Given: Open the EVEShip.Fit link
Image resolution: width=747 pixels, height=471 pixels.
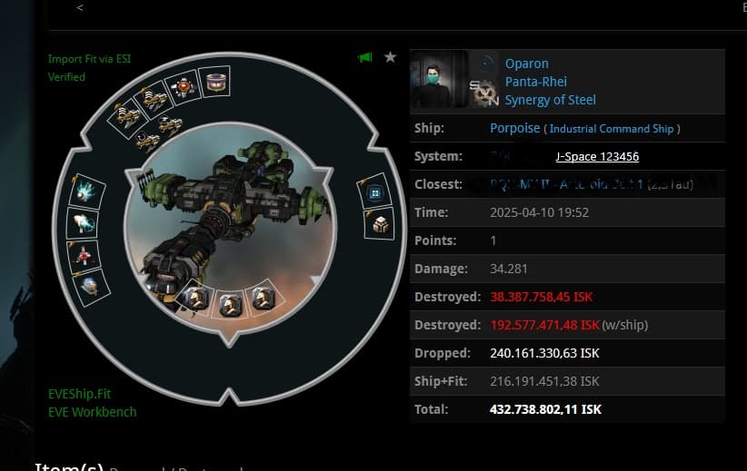Looking at the screenshot, I should point(80,394).
